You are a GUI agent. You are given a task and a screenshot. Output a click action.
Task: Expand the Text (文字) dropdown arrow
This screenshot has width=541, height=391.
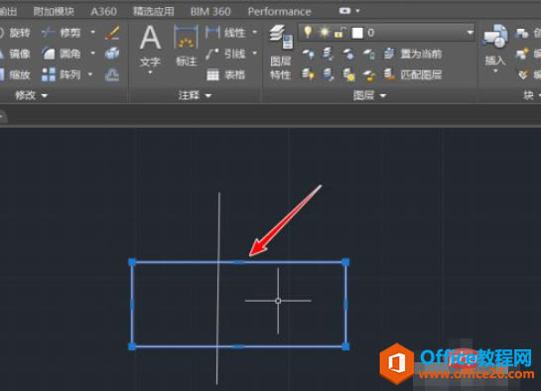[150, 72]
